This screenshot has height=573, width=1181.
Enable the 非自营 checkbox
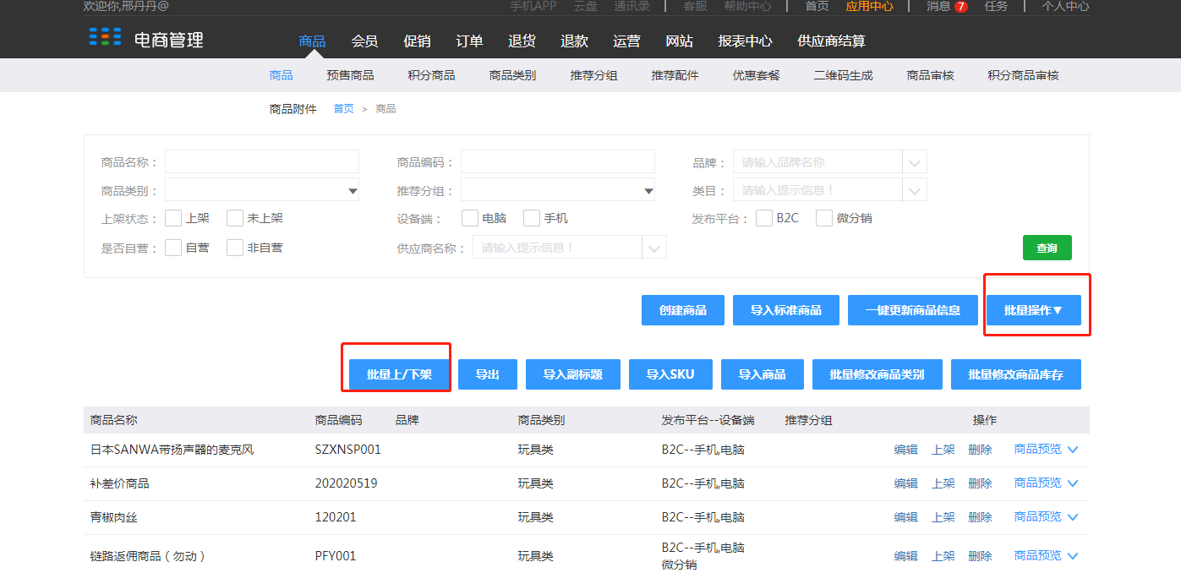click(235, 248)
